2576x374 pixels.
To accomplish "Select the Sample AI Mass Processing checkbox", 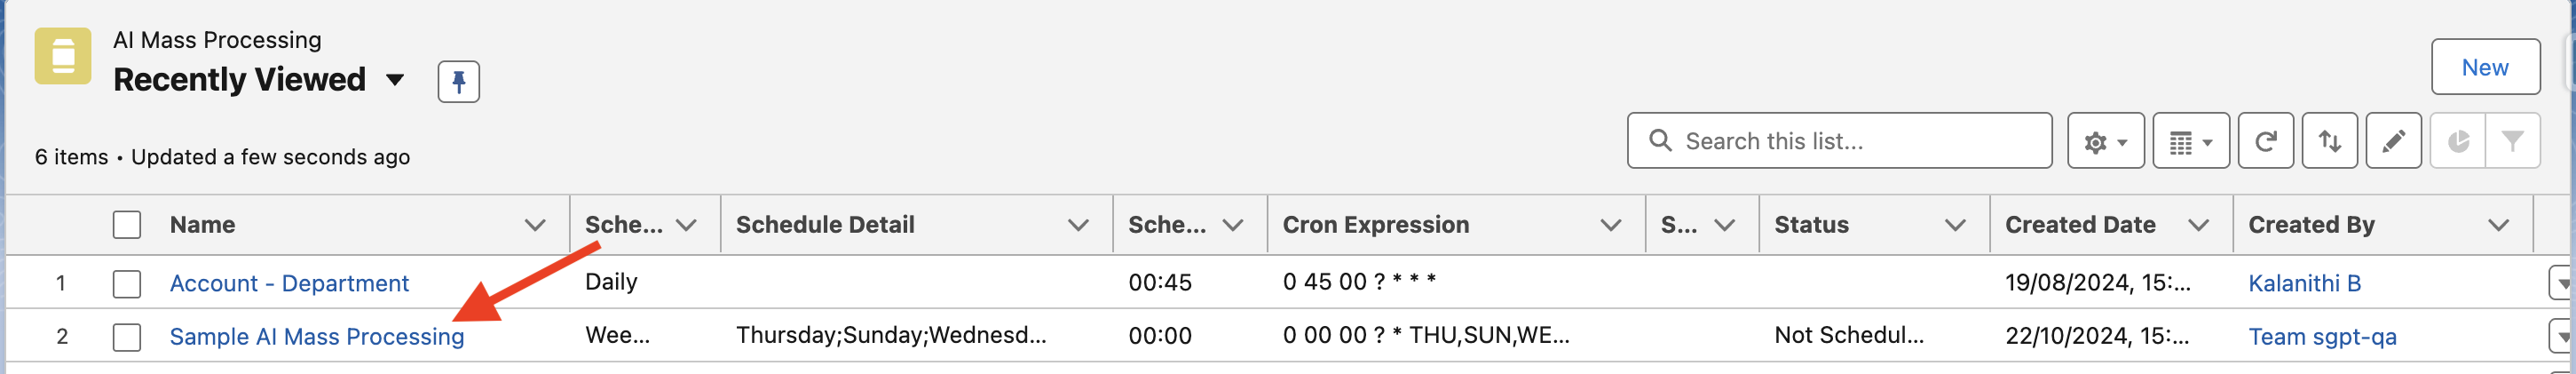I will pyautogui.click(x=127, y=337).
